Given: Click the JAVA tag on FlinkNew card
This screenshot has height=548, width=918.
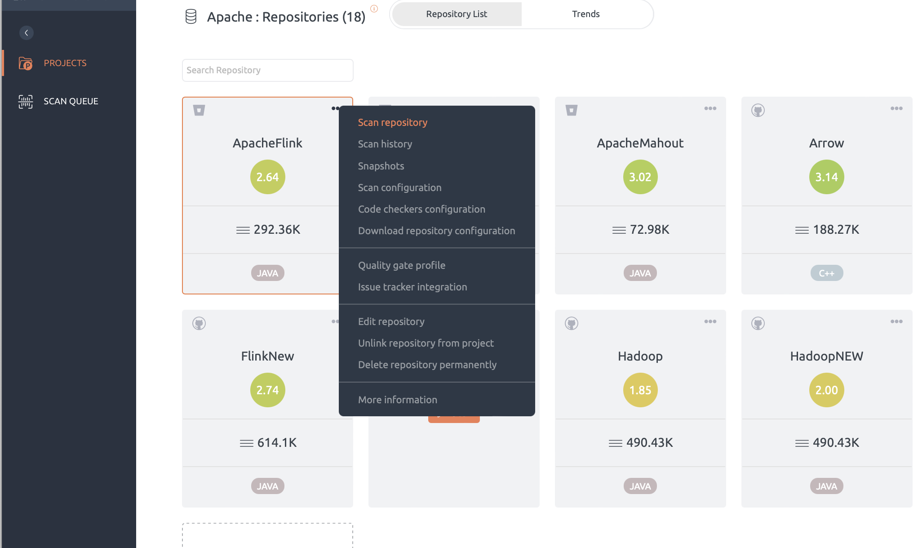Looking at the screenshot, I should click(267, 486).
